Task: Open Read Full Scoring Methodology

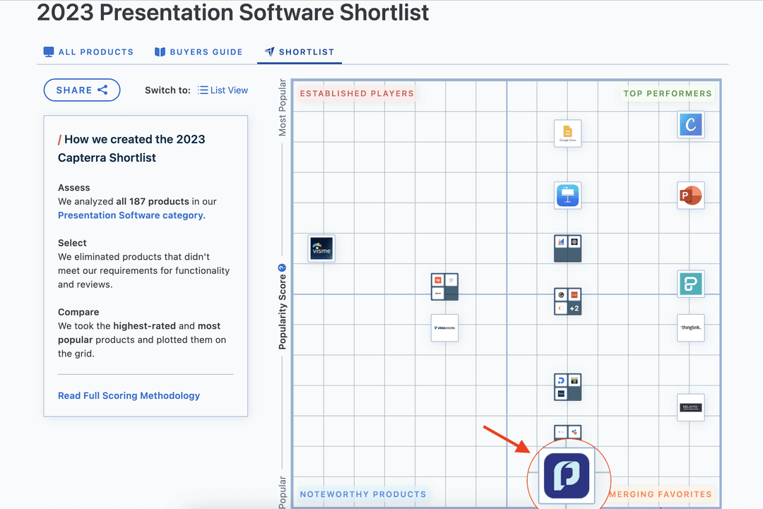Action: coord(129,395)
